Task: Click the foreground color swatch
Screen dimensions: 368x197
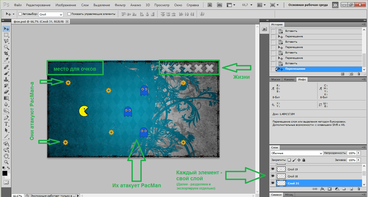Action: click(5, 173)
